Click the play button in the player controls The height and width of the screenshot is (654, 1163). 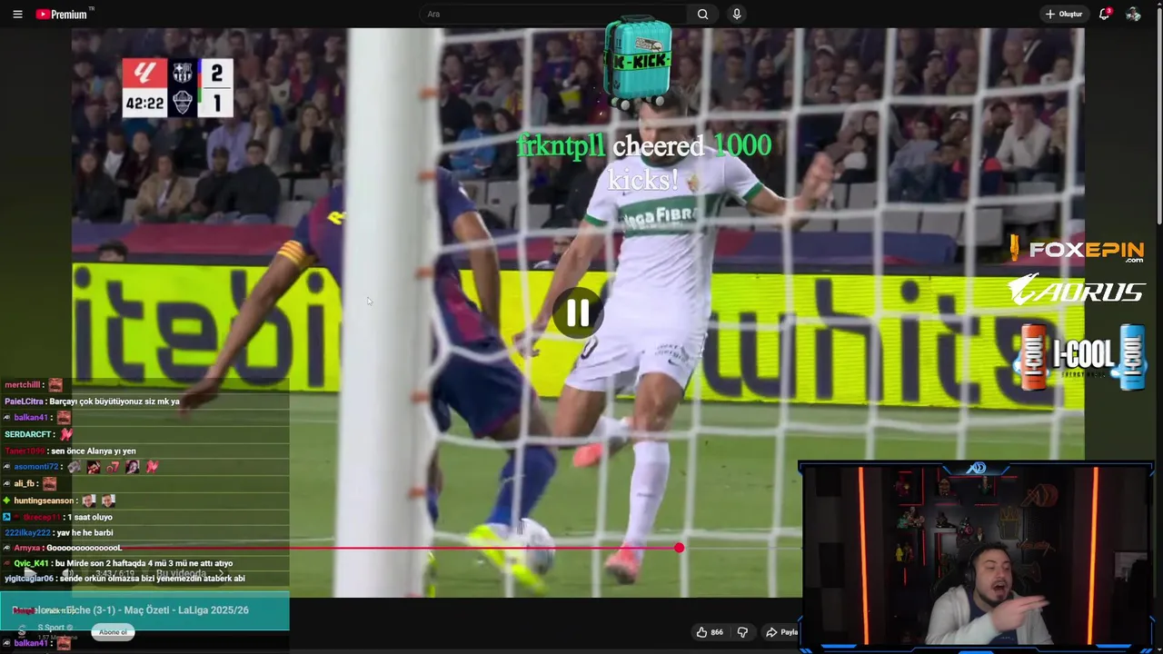pos(30,574)
